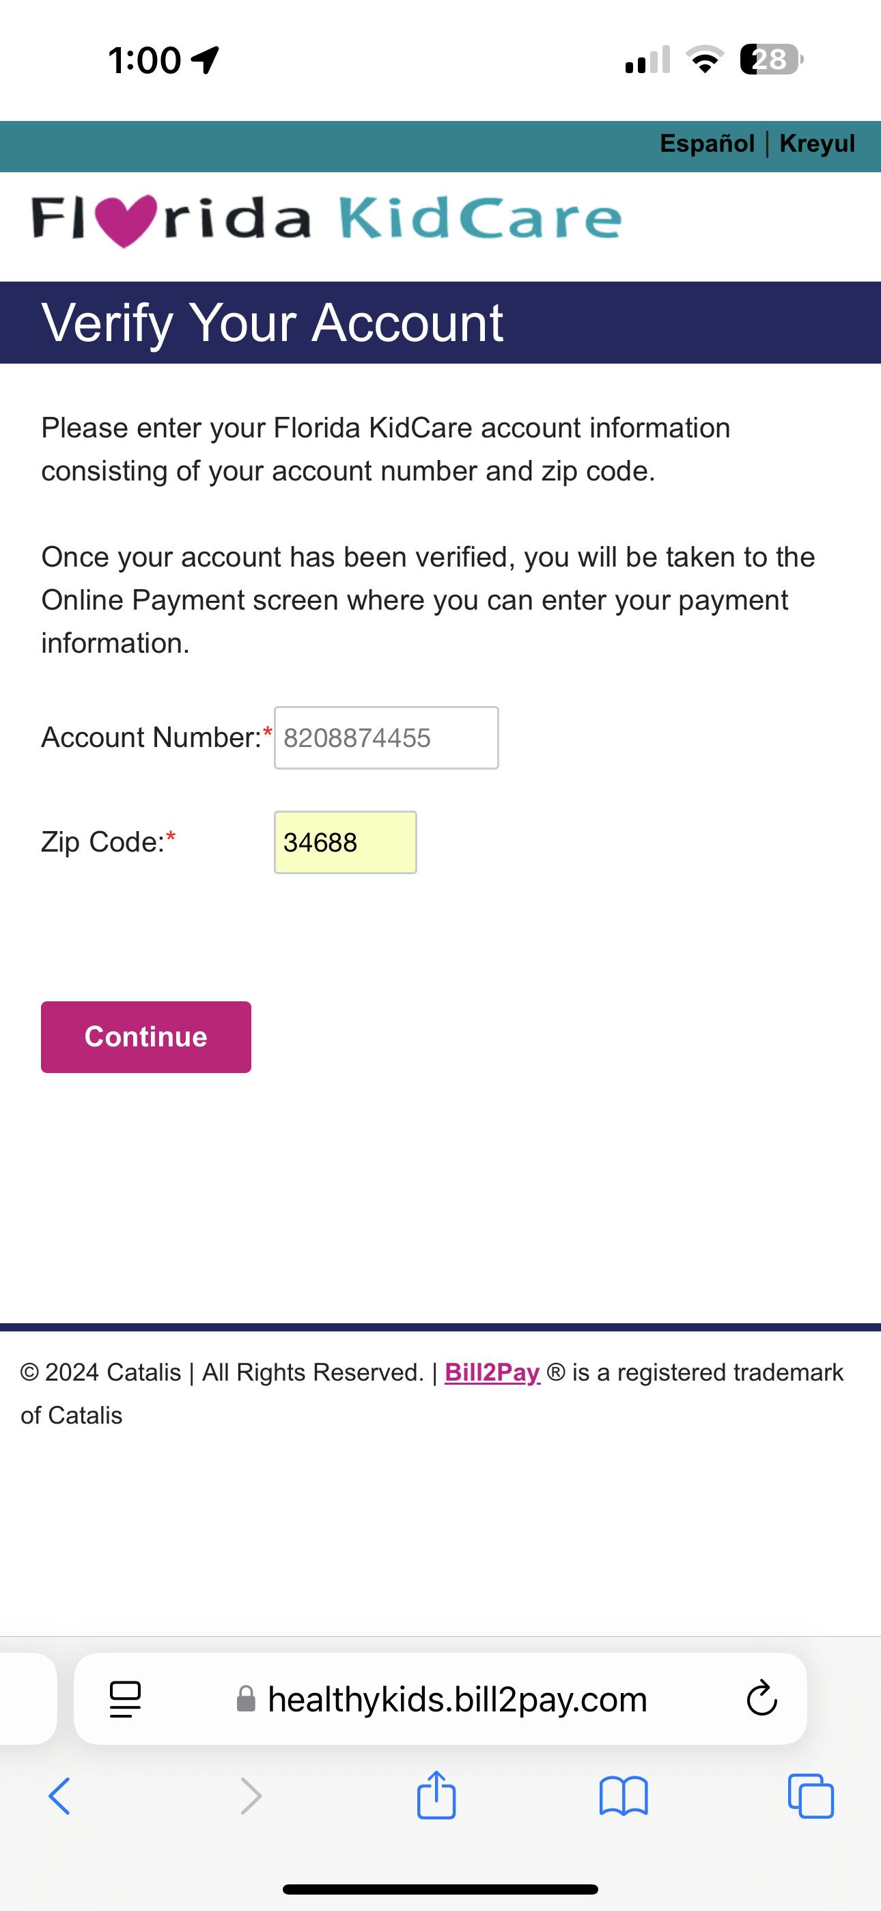Tap the Wi-Fi status icon
The height and width of the screenshot is (1911, 881).
pos(705,59)
